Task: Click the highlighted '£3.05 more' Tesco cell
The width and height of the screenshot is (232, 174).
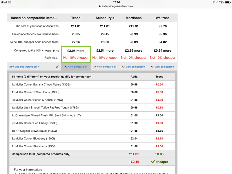Action: click(x=76, y=54)
